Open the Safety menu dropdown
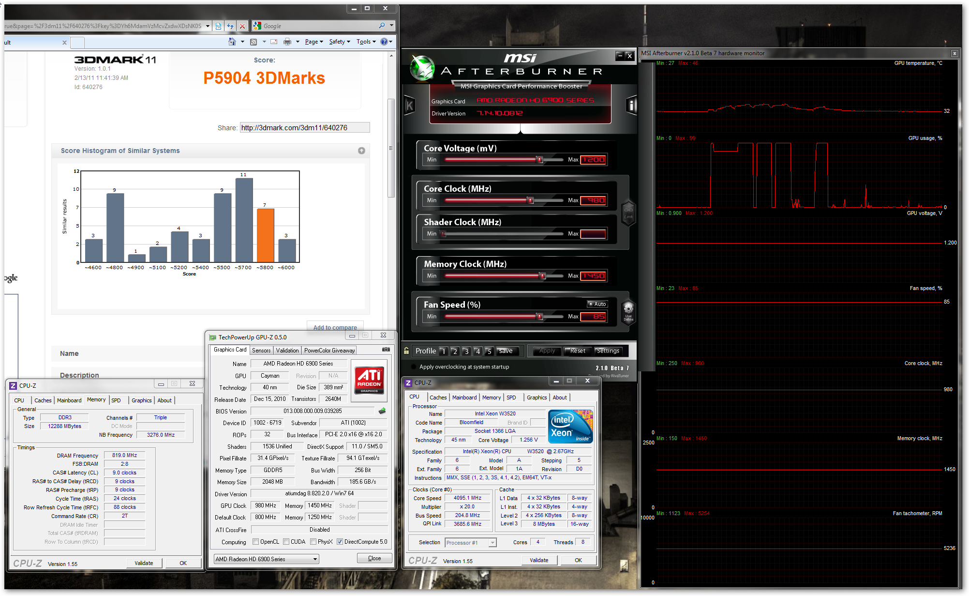969x596 pixels. [x=340, y=42]
